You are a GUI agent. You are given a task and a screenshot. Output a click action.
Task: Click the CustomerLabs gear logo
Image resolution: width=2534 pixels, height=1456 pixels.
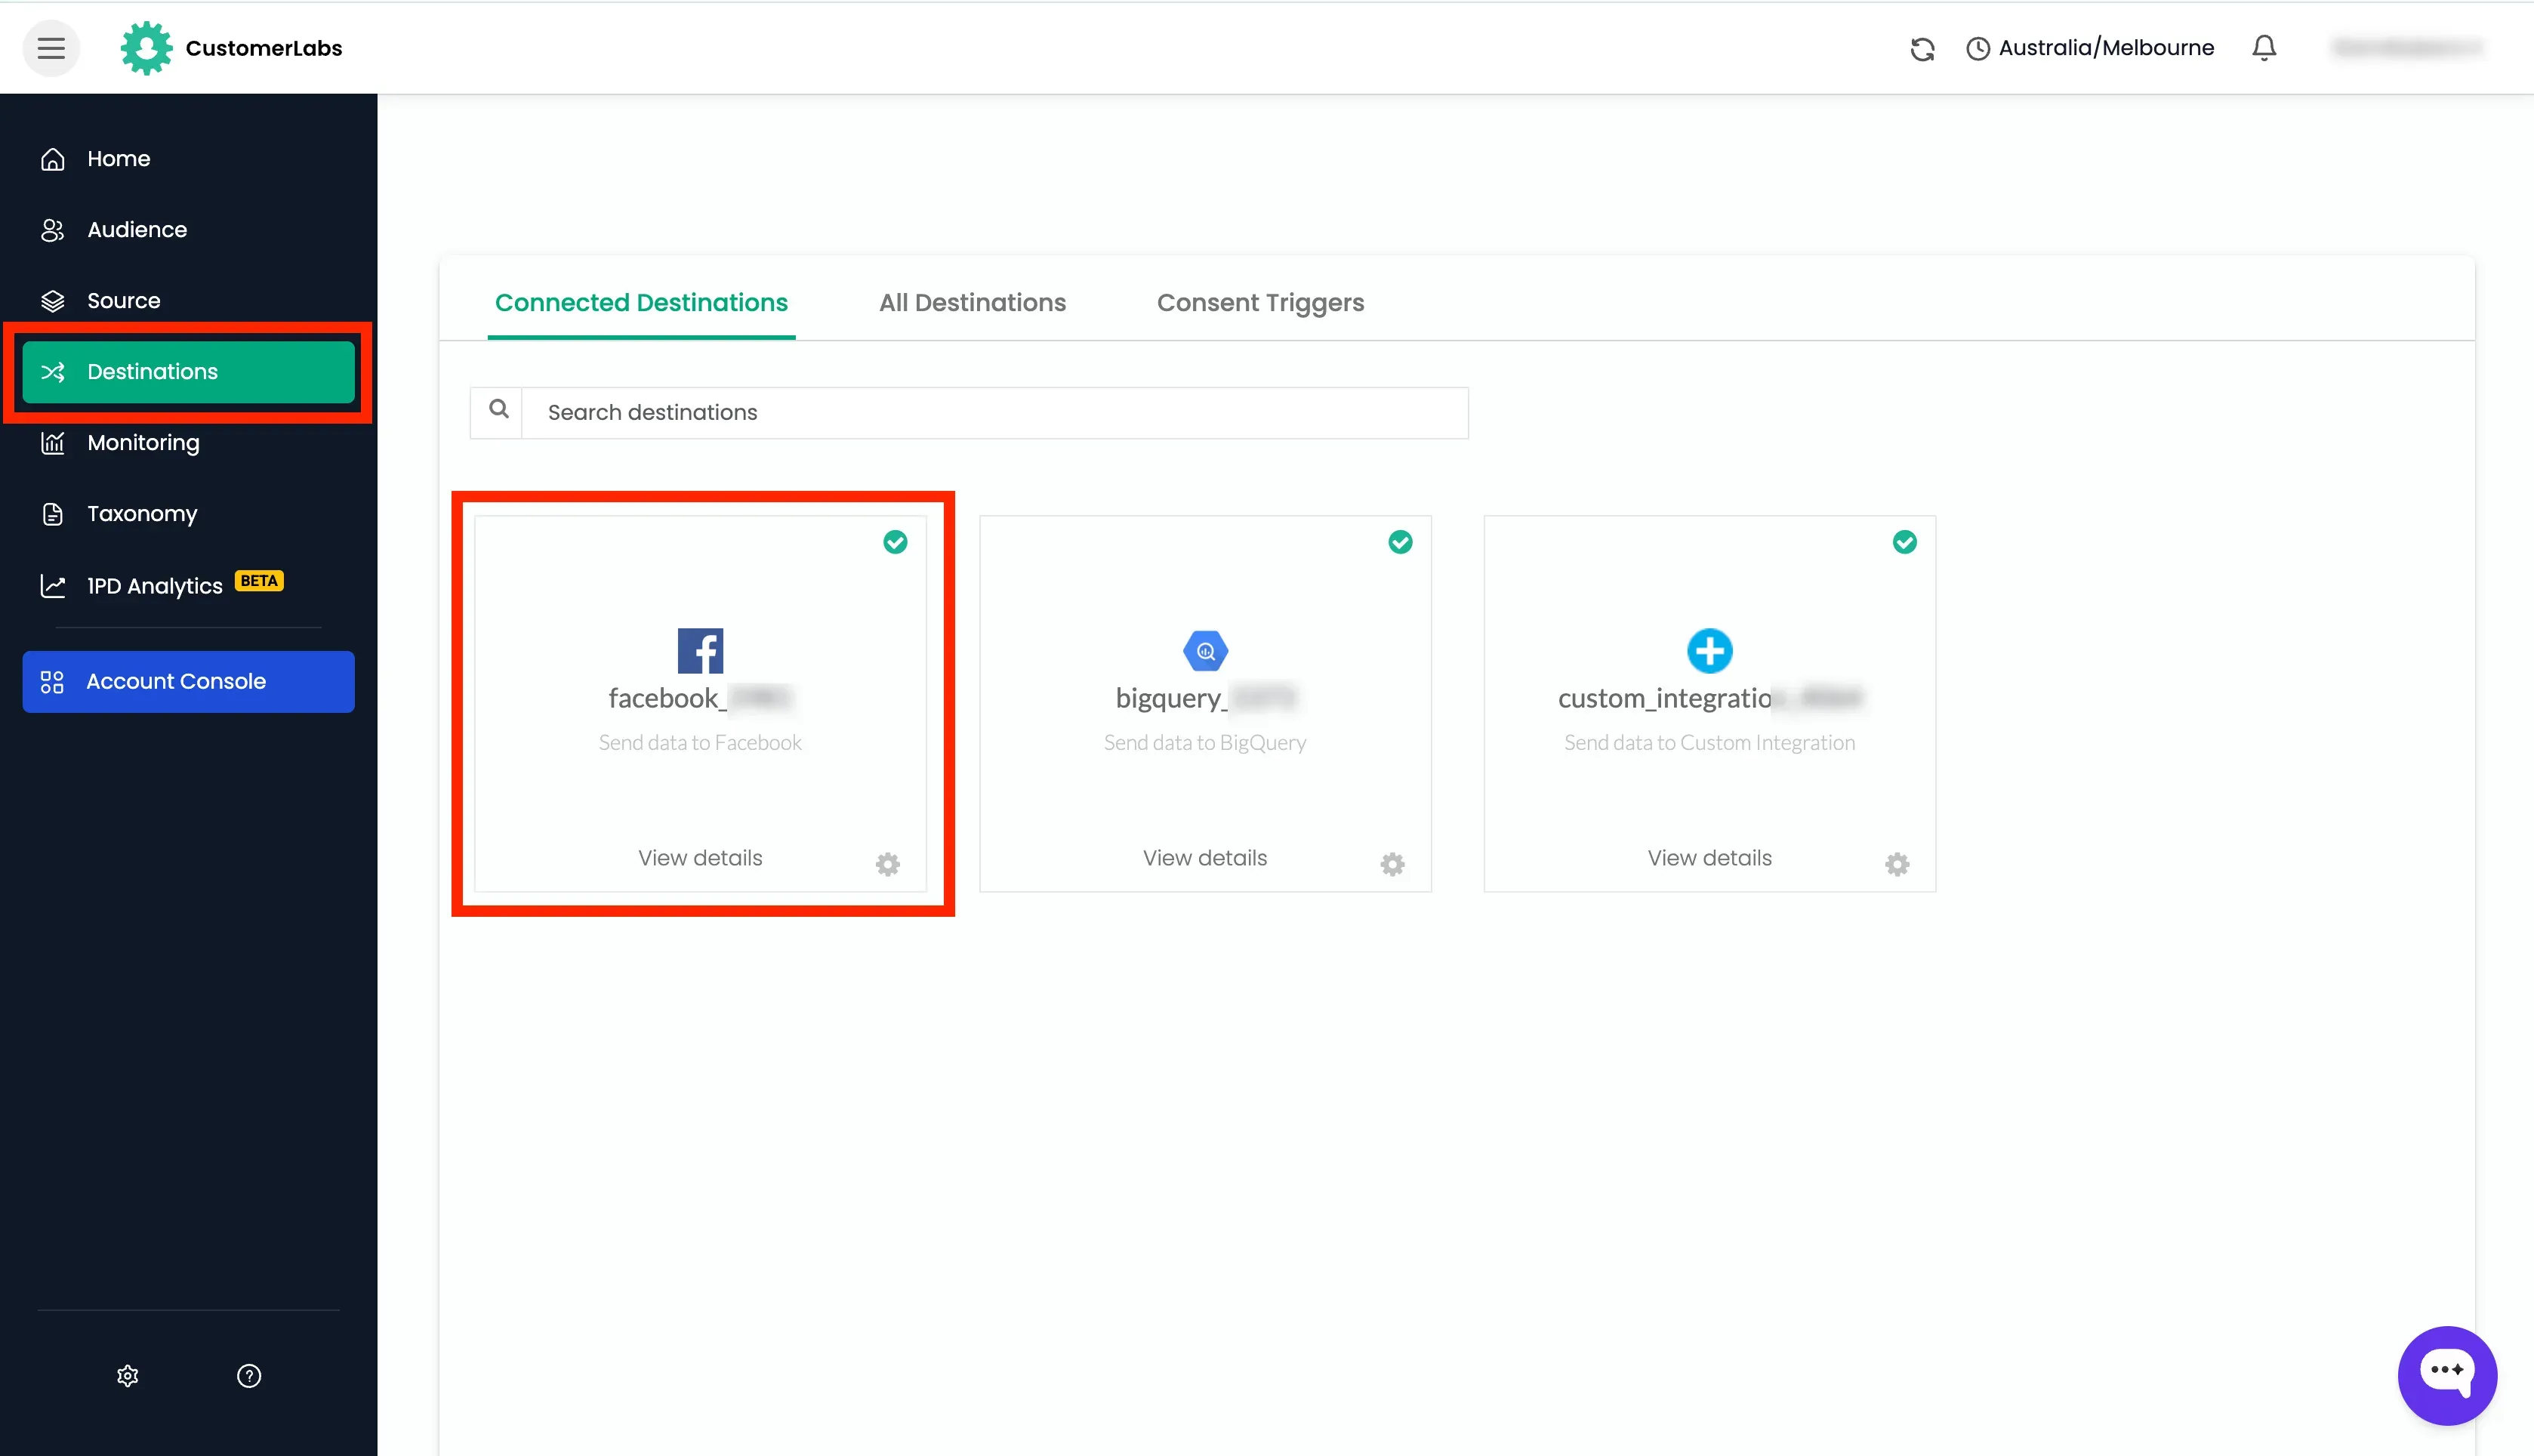(x=146, y=48)
